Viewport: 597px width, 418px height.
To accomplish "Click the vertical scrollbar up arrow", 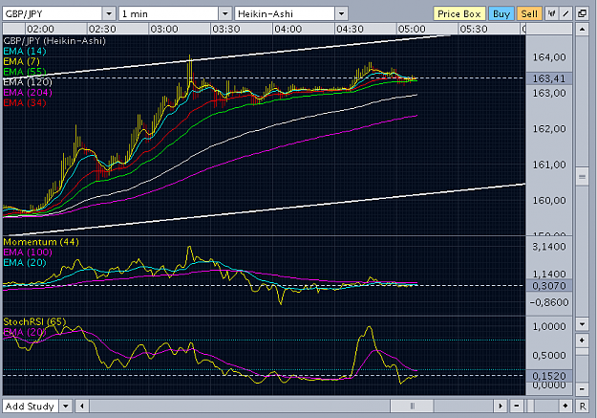I will pyautogui.click(x=582, y=29).
